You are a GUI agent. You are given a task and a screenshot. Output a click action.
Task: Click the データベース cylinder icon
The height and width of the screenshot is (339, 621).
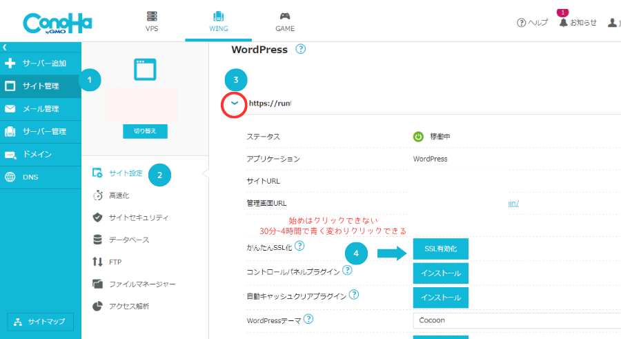point(97,240)
